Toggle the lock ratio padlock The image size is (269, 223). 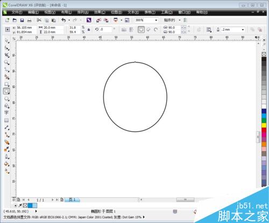point(89,29)
